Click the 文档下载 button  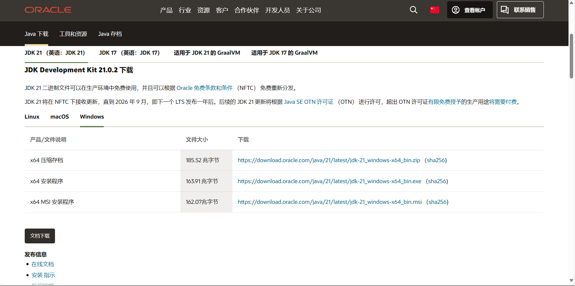(x=40, y=236)
